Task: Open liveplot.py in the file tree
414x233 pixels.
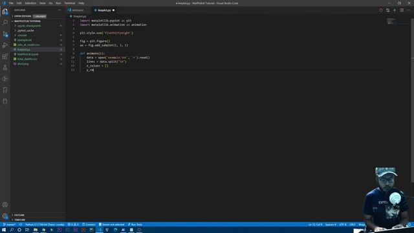Action: tap(24, 50)
